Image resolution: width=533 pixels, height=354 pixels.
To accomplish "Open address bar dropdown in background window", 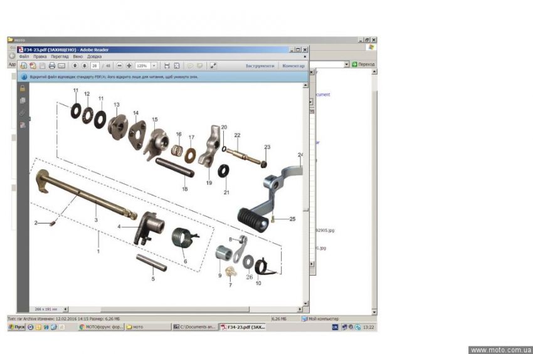I will [346, 64].
